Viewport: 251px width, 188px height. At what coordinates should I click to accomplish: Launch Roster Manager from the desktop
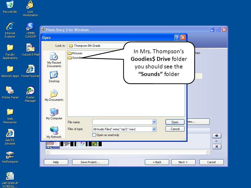click(x=30, y=94)
